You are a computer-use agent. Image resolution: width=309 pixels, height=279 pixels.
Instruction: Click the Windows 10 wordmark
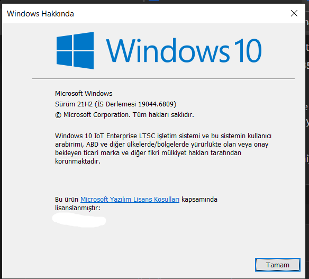point(184,50)
